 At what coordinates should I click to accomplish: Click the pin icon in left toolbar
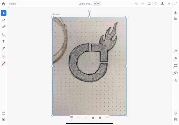coord(4,48)
